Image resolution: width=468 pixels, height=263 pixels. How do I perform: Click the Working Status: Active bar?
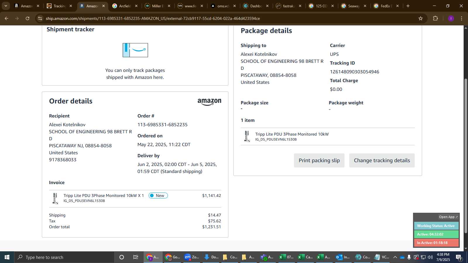click(436, 226)
